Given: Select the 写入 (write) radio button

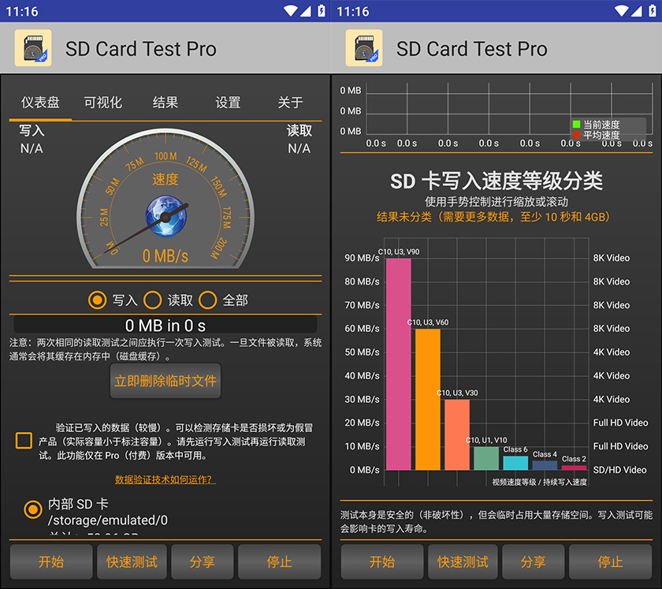Looking at the screenshot, I should click(x=98, y=300).
